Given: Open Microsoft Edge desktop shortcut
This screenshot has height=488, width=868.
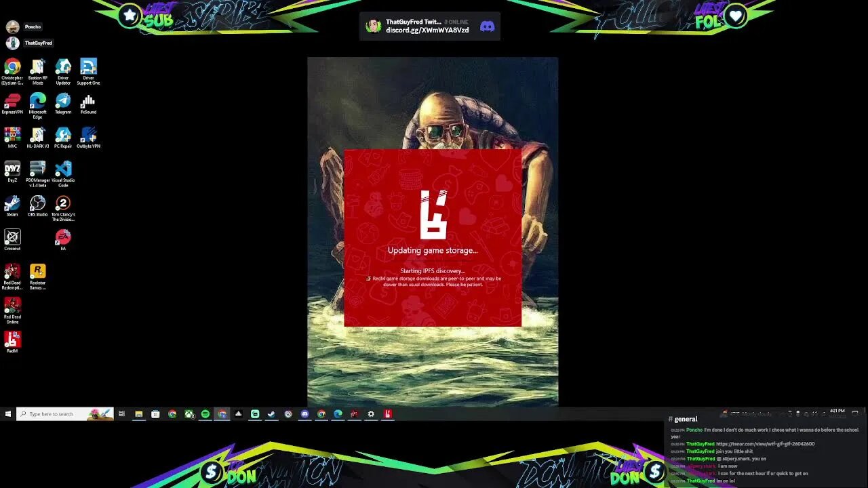Looking at the screenshot, I should [x=38, y=105].
